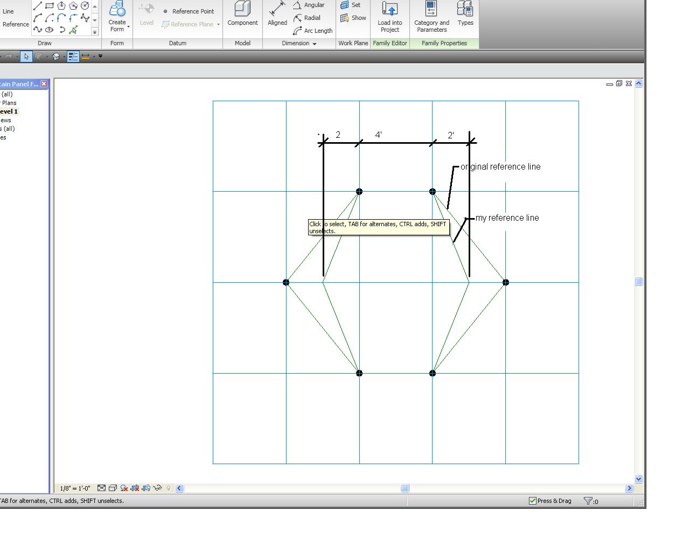Expand the Draw gallery more button
690x539 pixels.
95,32
